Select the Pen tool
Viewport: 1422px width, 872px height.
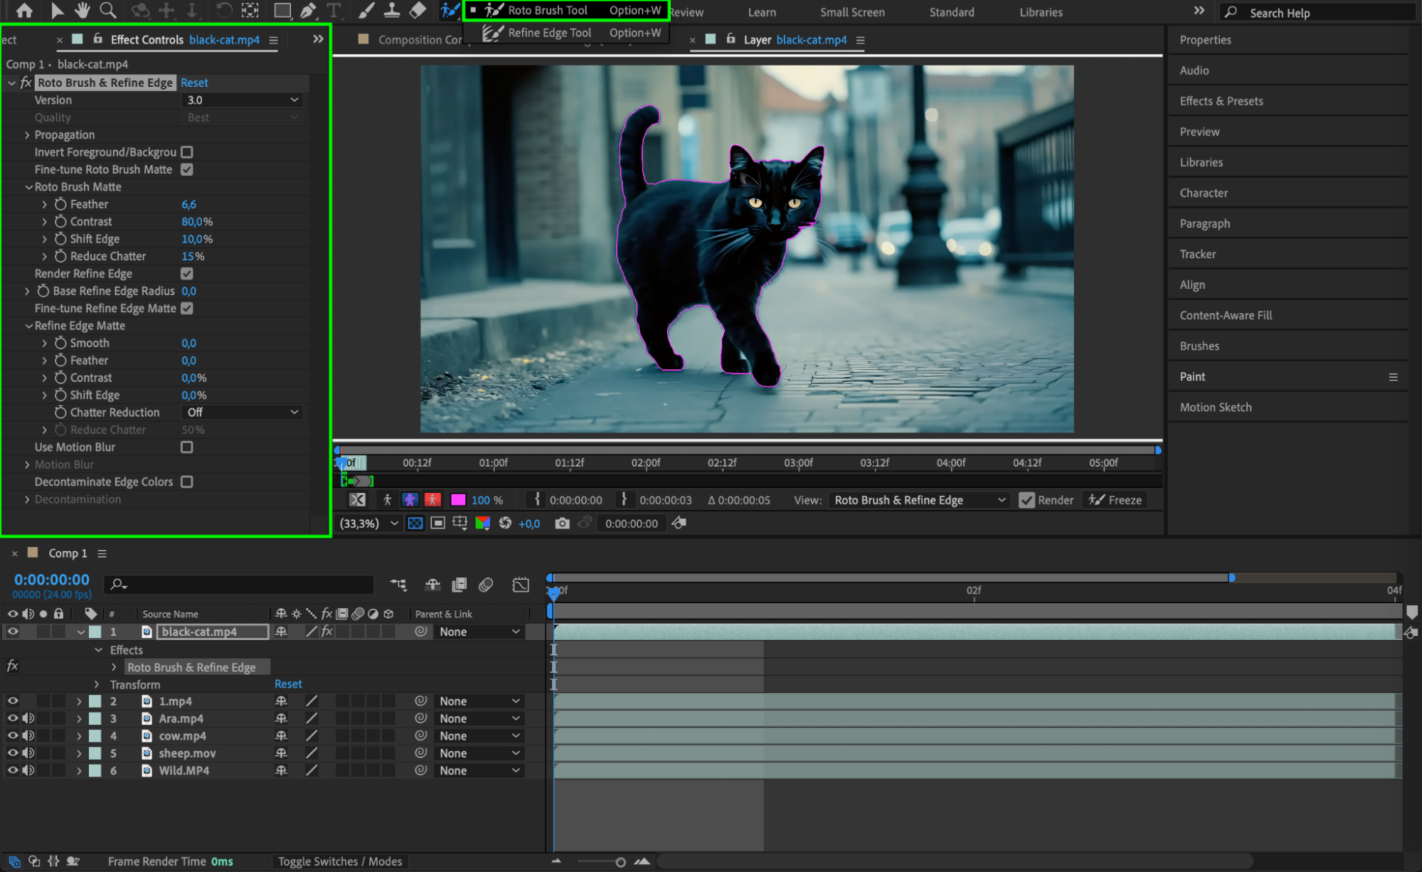click(309, 11)
